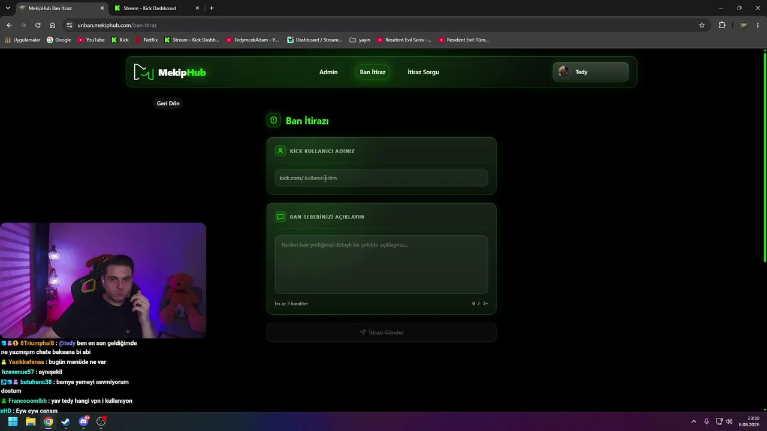Open the TedymcekAdam YouTube bookmark
Image resolution: width=767 pixels, height=431 pixels.
tap(253, 40)
